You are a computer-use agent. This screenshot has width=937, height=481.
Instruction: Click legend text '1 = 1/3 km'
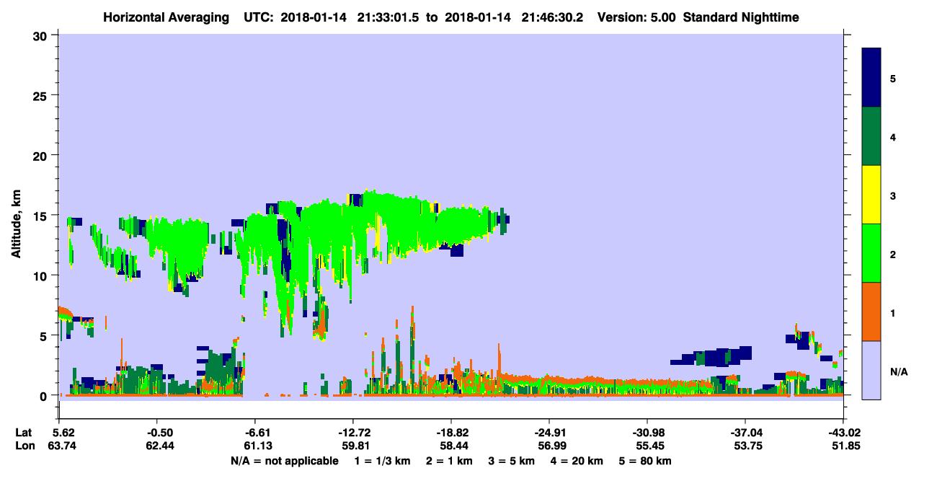point(383,461)
